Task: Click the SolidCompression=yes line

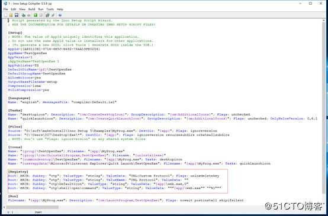Action: (28, 90)
